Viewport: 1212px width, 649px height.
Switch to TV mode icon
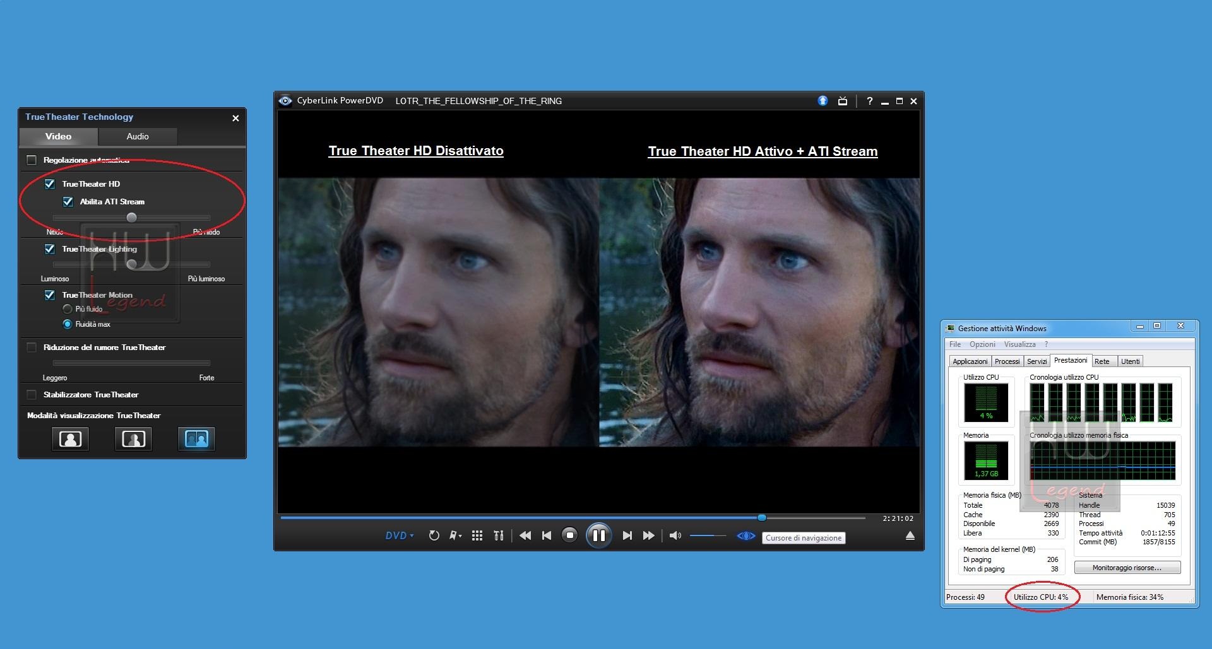842,101
